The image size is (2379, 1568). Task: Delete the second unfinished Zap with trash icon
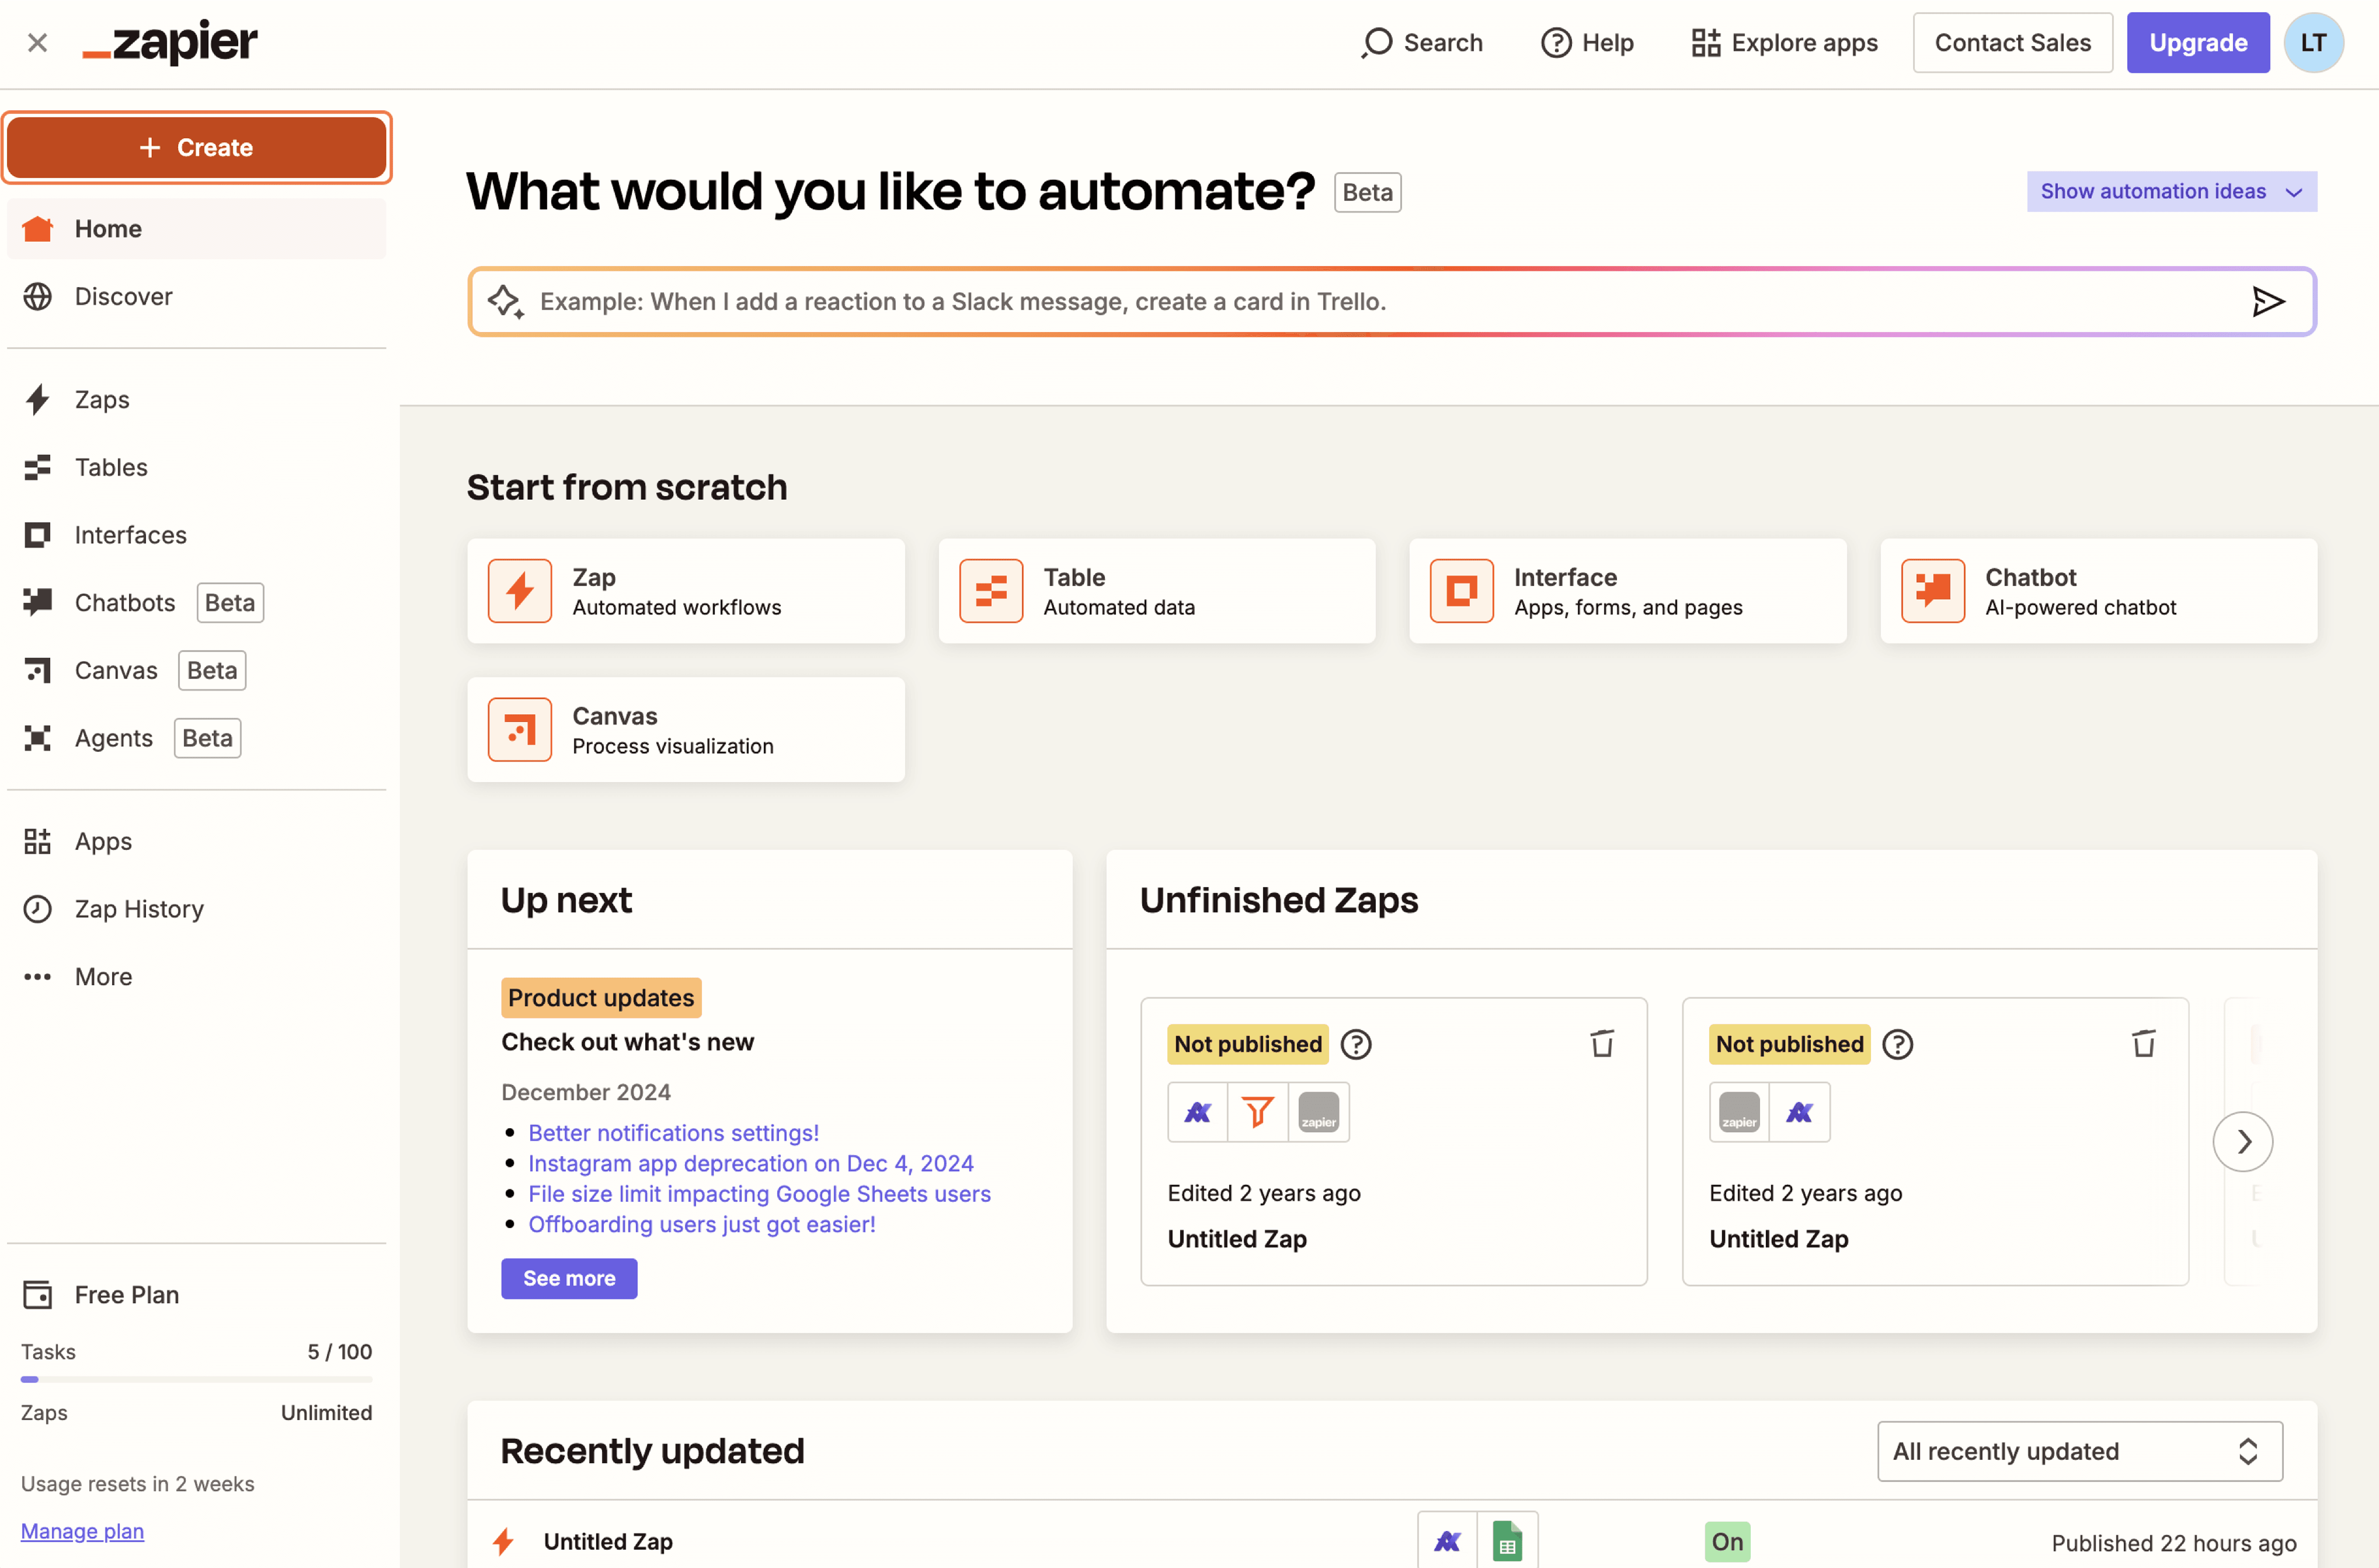click(x=2143, y=1044)
